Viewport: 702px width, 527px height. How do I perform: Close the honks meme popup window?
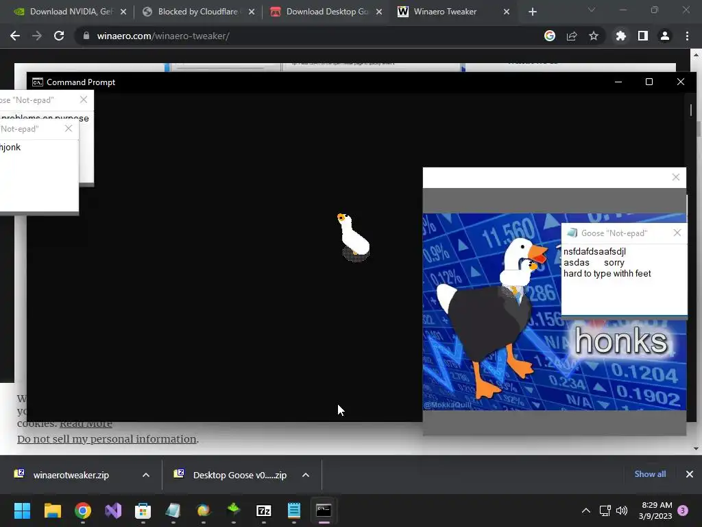pos(675,178)
